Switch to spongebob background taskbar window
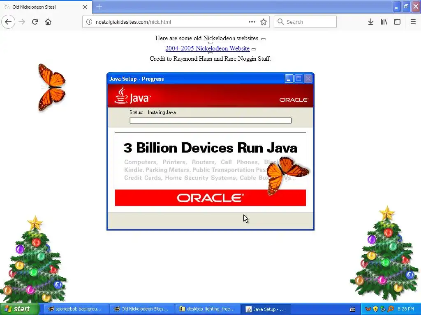Screen dimensions: 421x315 click(76, 309)
